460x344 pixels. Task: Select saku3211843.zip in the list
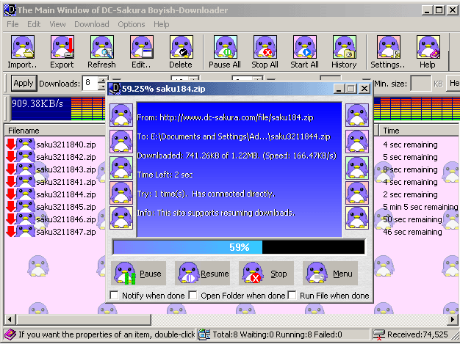pos(66,169)
